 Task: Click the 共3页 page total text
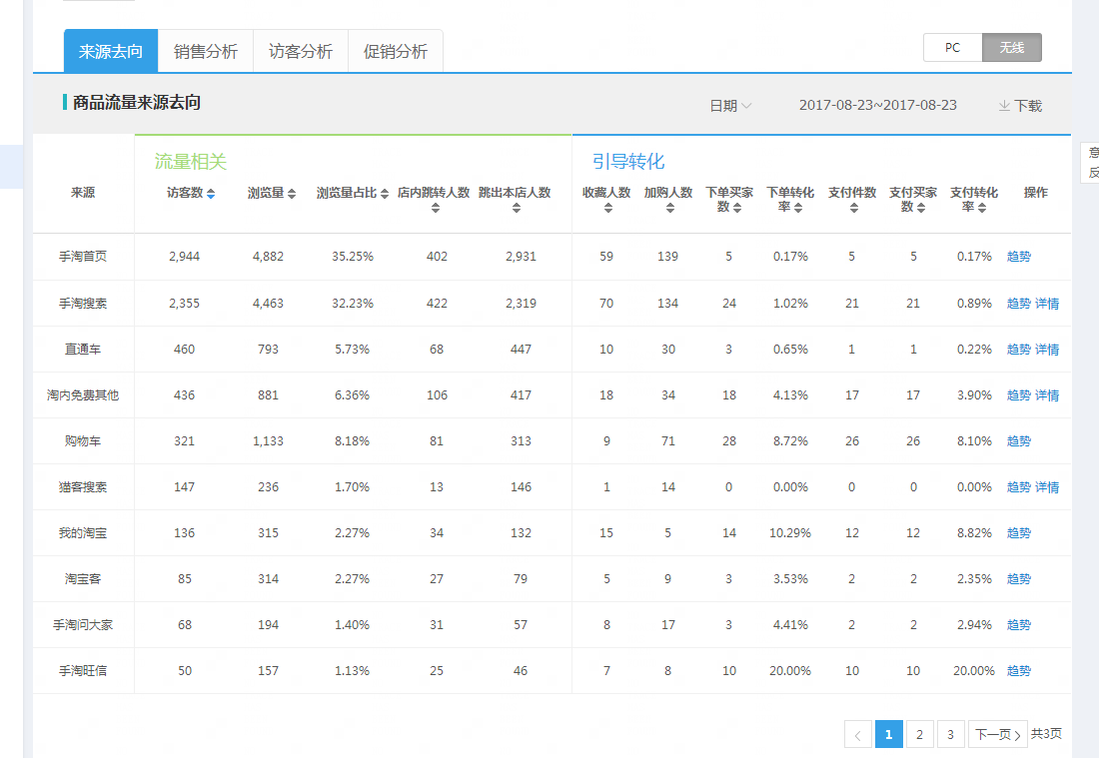click(1046, 733)
